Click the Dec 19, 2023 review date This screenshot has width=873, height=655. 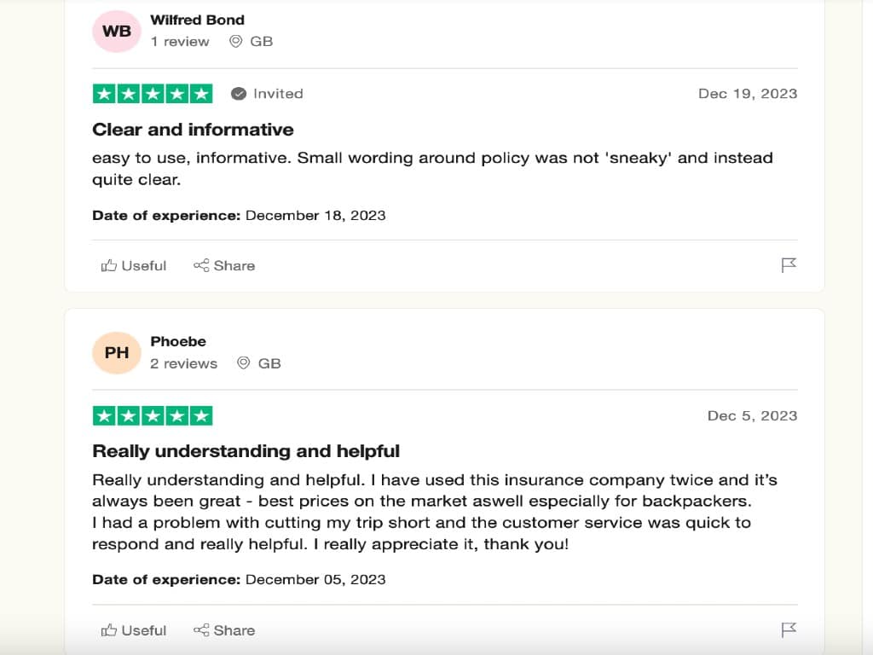(748, 94)
